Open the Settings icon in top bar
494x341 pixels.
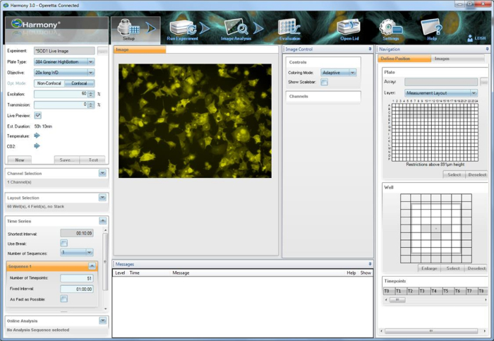coord(390,28)
